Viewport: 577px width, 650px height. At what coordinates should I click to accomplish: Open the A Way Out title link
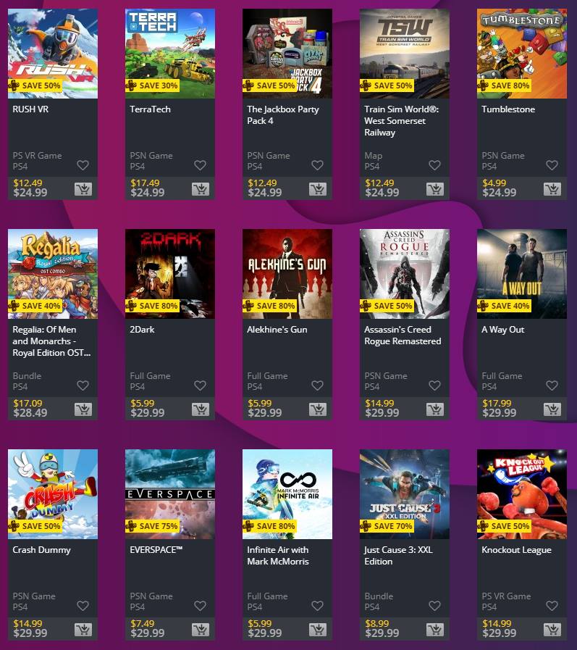[x=503, y=329]
